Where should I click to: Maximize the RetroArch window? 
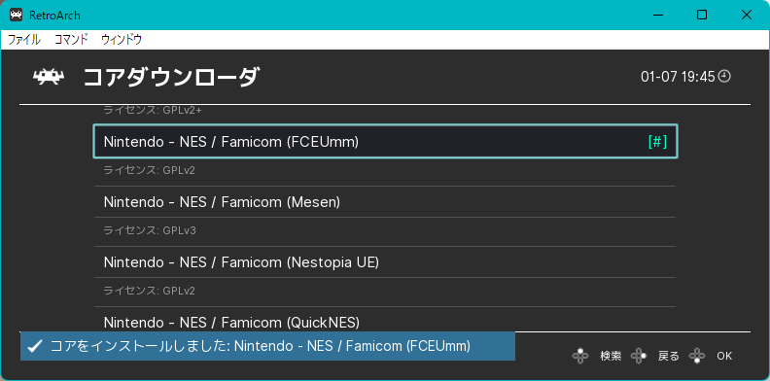click(702, 16)
